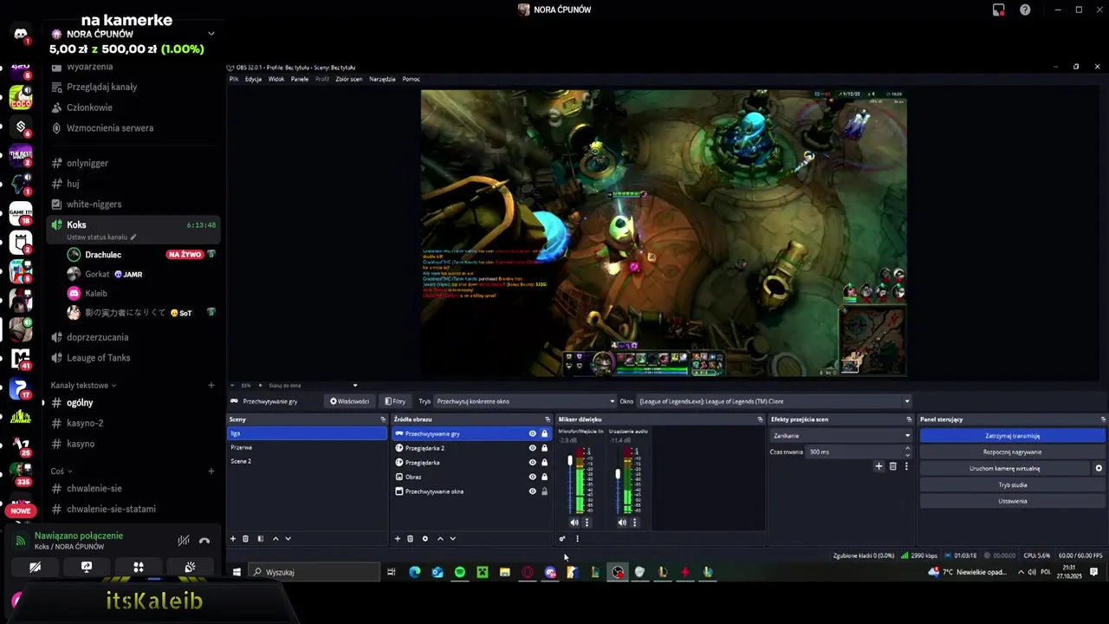Toggle noise suppression icon in Discord

point(184,540)
